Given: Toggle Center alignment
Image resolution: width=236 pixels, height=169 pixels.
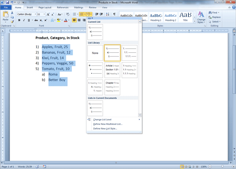Looking at the screenshot, I should click(x=79, y=20).
